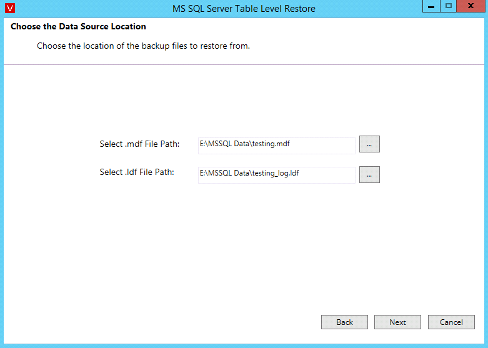Click the red V application icon in title bar
This screenshot has height=348, width=488.
click(9, 8)
